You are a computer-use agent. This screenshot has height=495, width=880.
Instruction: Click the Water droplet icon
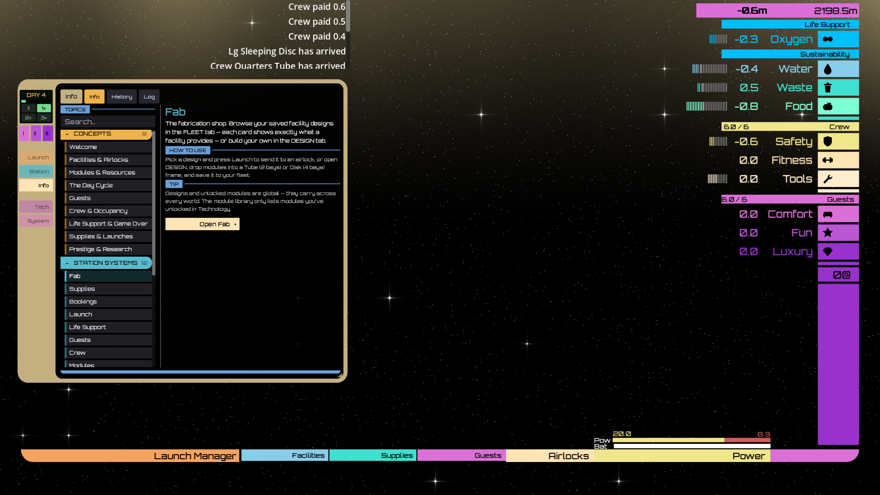tap(828, 69)
